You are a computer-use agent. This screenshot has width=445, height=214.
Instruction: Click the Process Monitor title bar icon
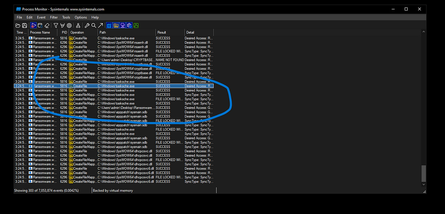(19, 9)
